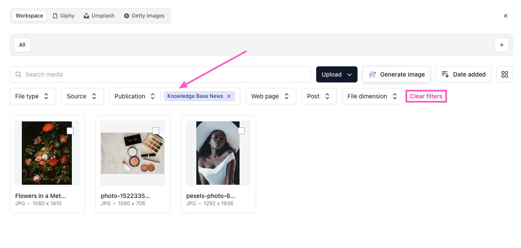Tick the makeup photo-1522335 checkbox
The width and height of the screenshot is (521, 248).
[x=156, y=131]
